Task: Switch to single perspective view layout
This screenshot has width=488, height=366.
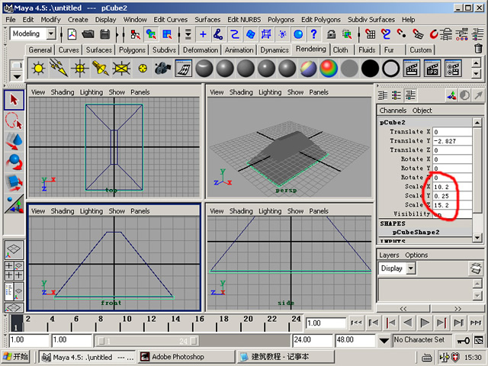Action: click(14, 249)
